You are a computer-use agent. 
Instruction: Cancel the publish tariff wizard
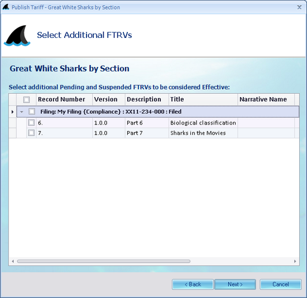pyautogui.click(x=281, y=284)
